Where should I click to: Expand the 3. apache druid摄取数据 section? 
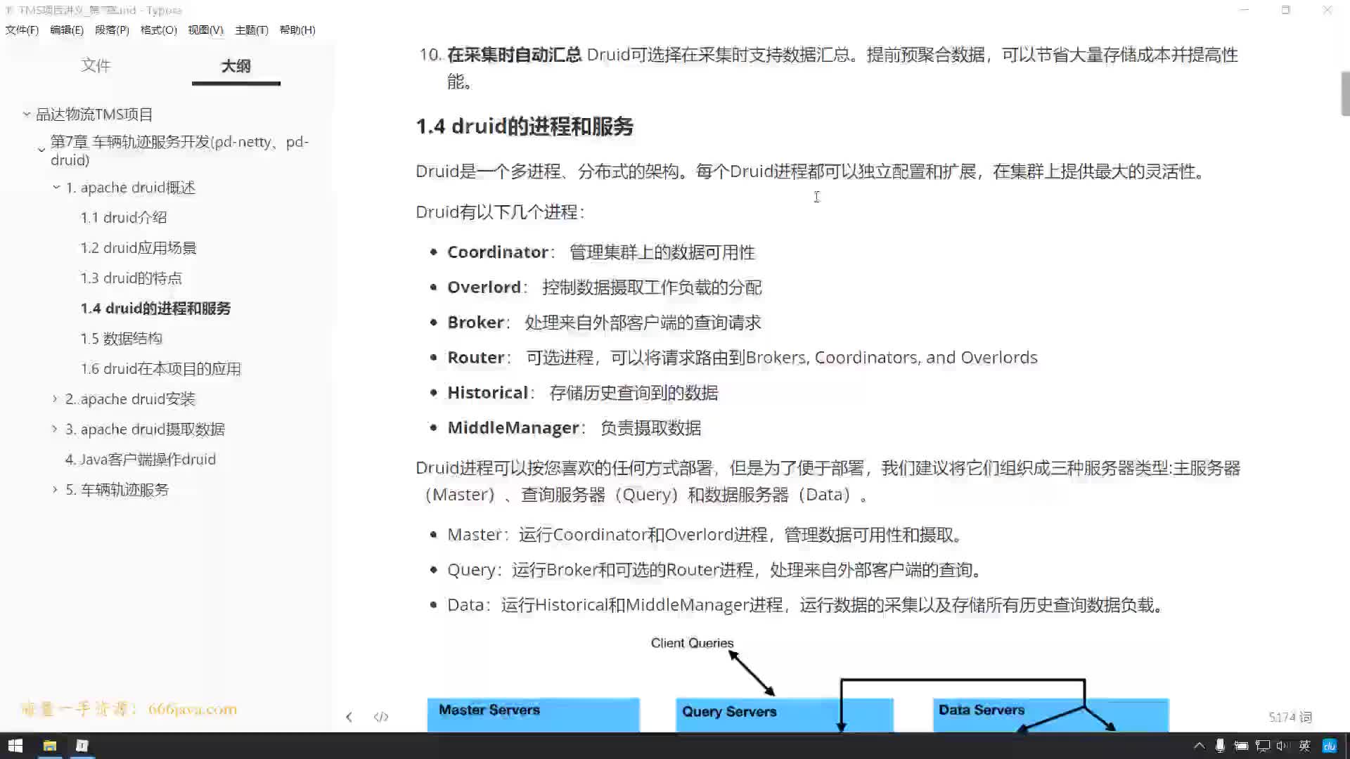tap(55, 429)
